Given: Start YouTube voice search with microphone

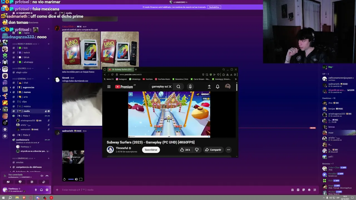Looking at the screenshot, I should (x=190, y=87).
